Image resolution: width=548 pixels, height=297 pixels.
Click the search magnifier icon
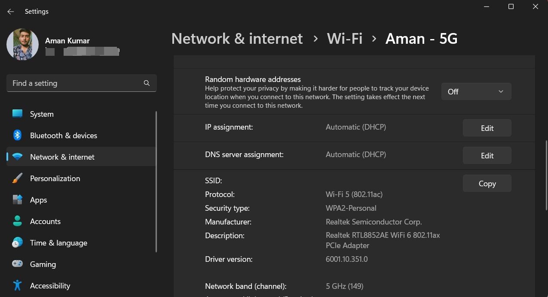(147, 83)
